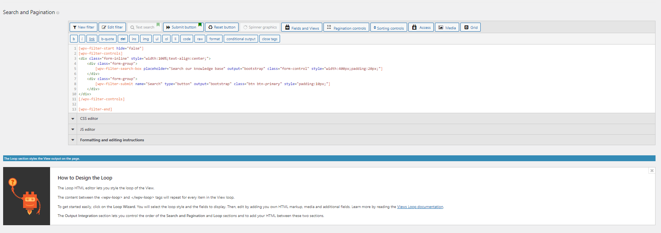
Task: Open Pagination controls
Action: [346, 27]
